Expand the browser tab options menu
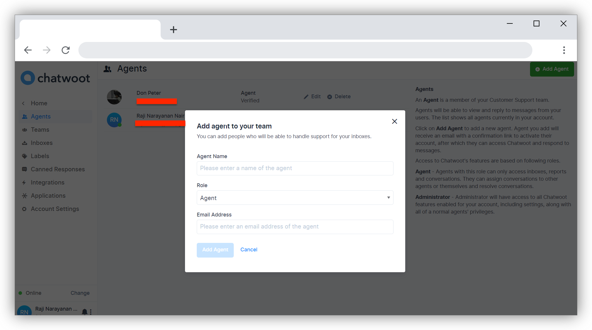The image size is (592, 330). click(564, 50)
